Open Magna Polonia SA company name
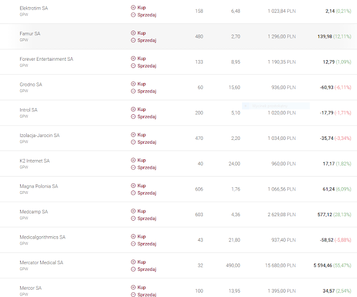Image resolution: width=357 pixels, height=297 pixels. tap(38, 187)
